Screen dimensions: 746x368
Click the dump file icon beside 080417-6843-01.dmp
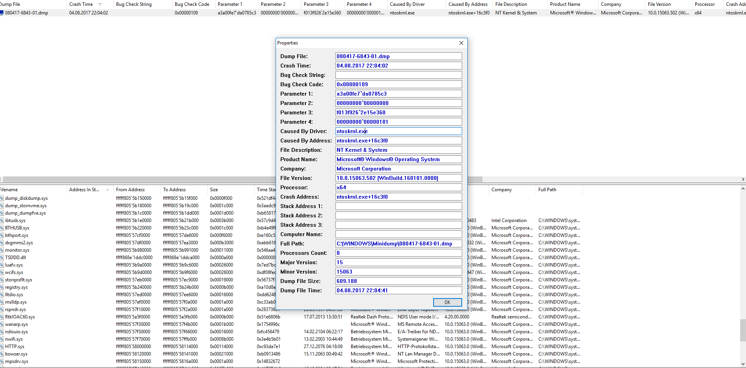2,13
